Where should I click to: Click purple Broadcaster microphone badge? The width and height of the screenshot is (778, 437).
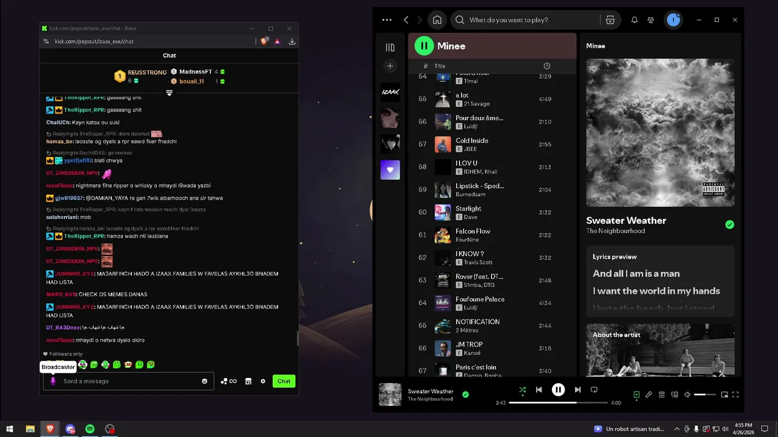pos(53,381)
